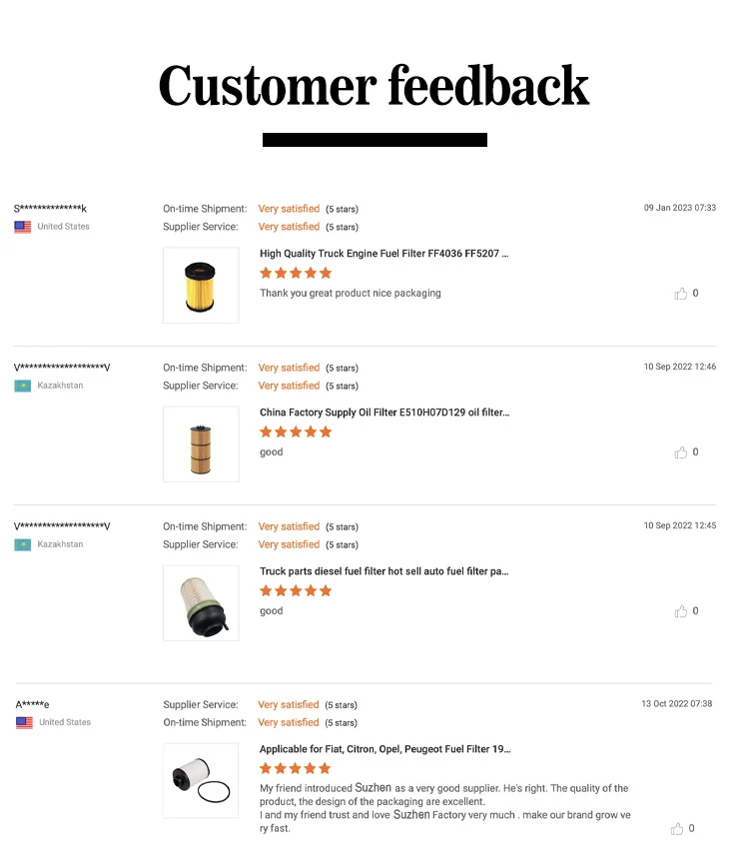Open 'Truck parts diesel fuel filter hot sell' link
The height and width of the screenshot is (865, 749).
(384, 571)
